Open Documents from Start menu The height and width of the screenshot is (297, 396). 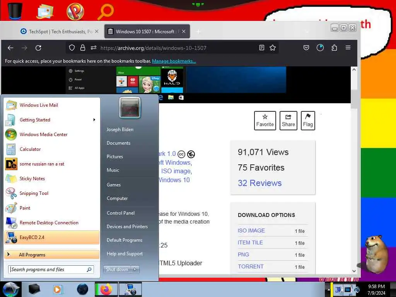(x=118, y=143)
